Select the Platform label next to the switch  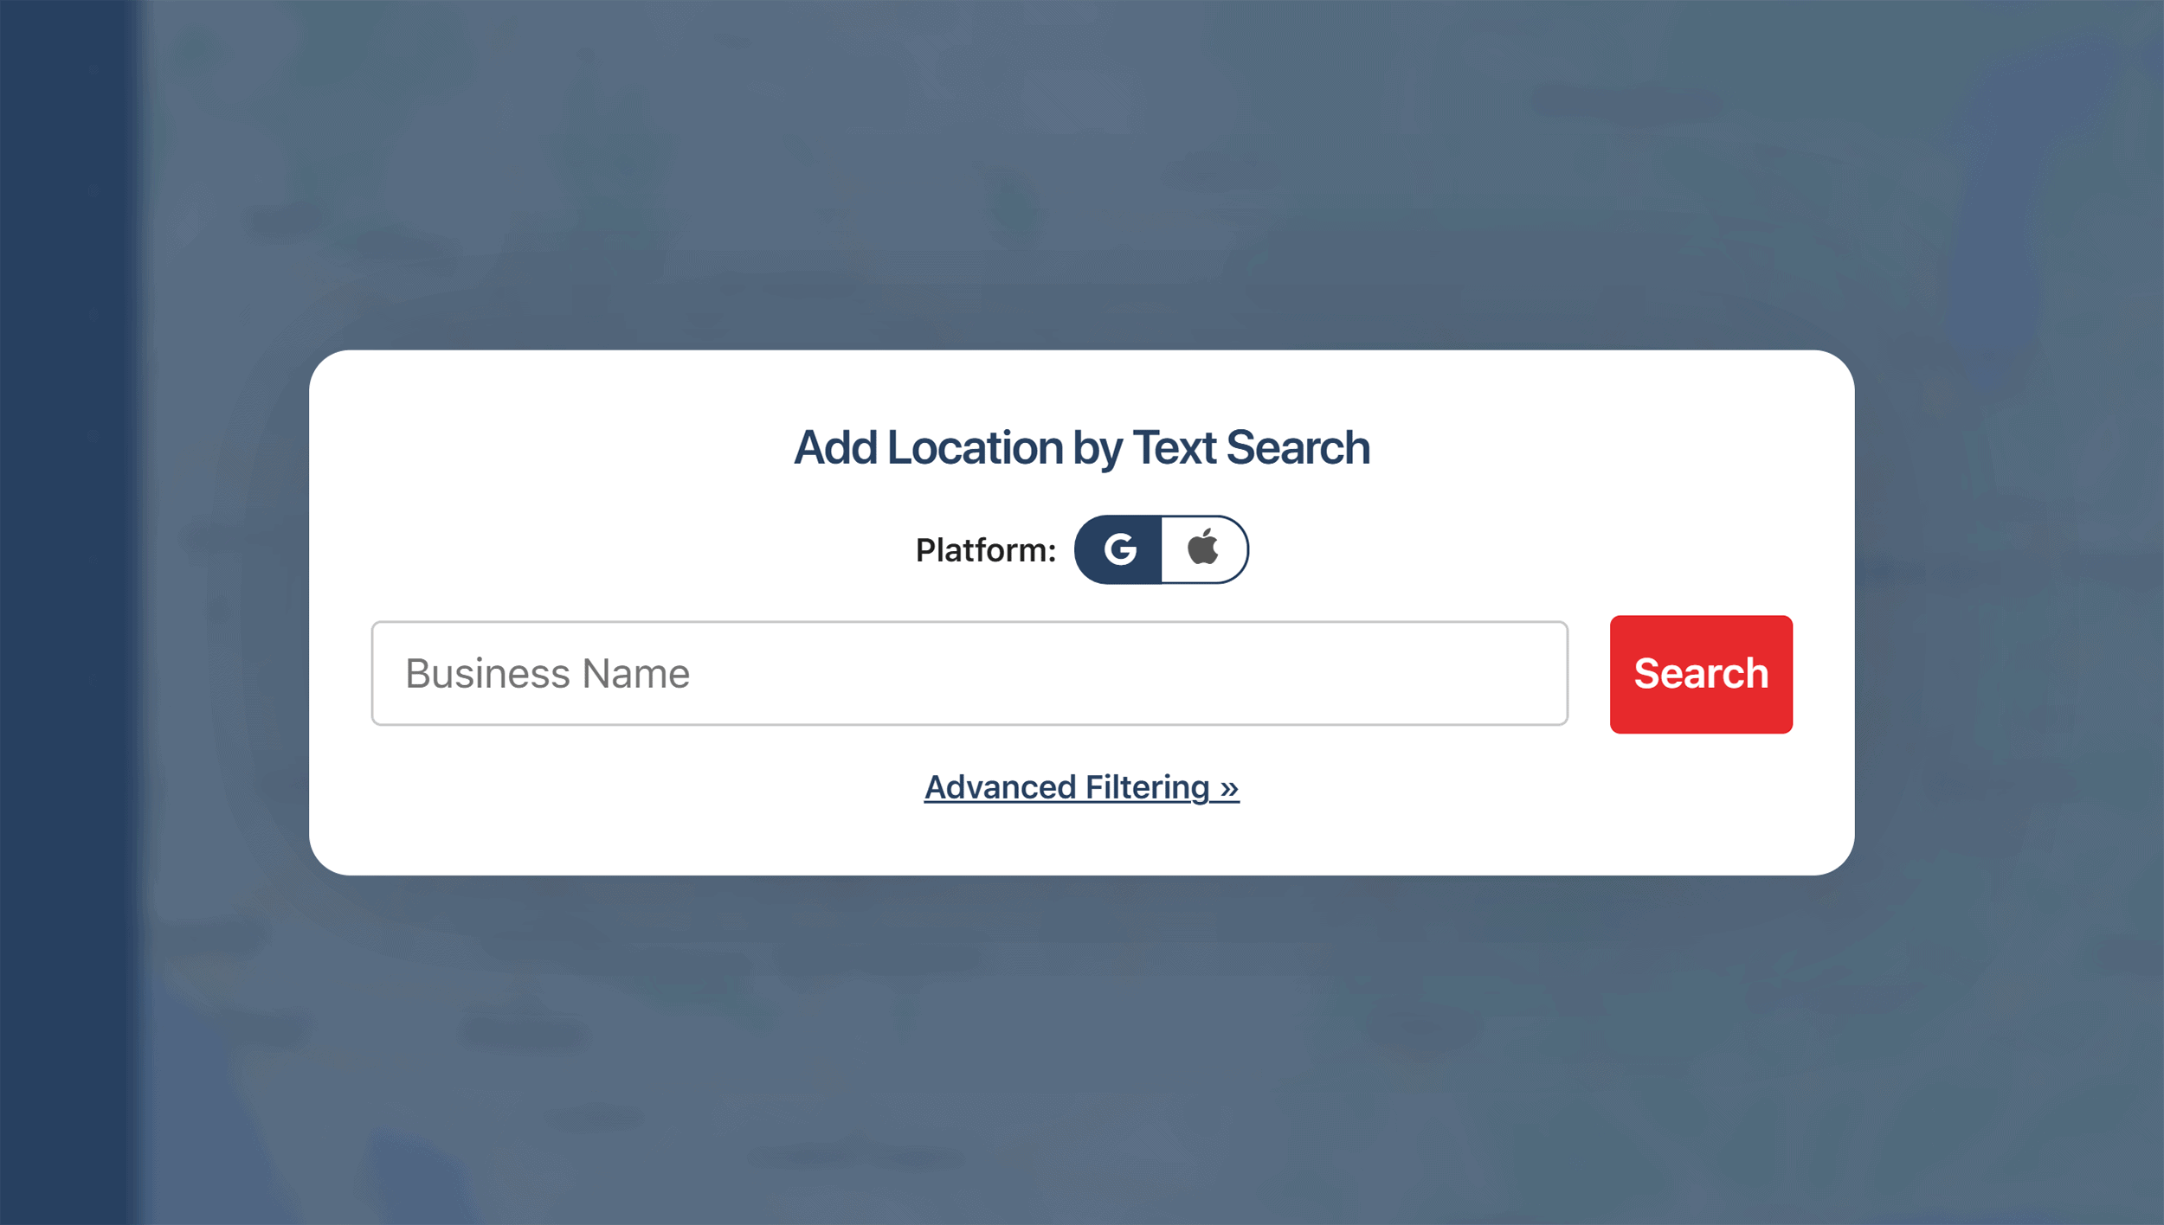[985, 548]
